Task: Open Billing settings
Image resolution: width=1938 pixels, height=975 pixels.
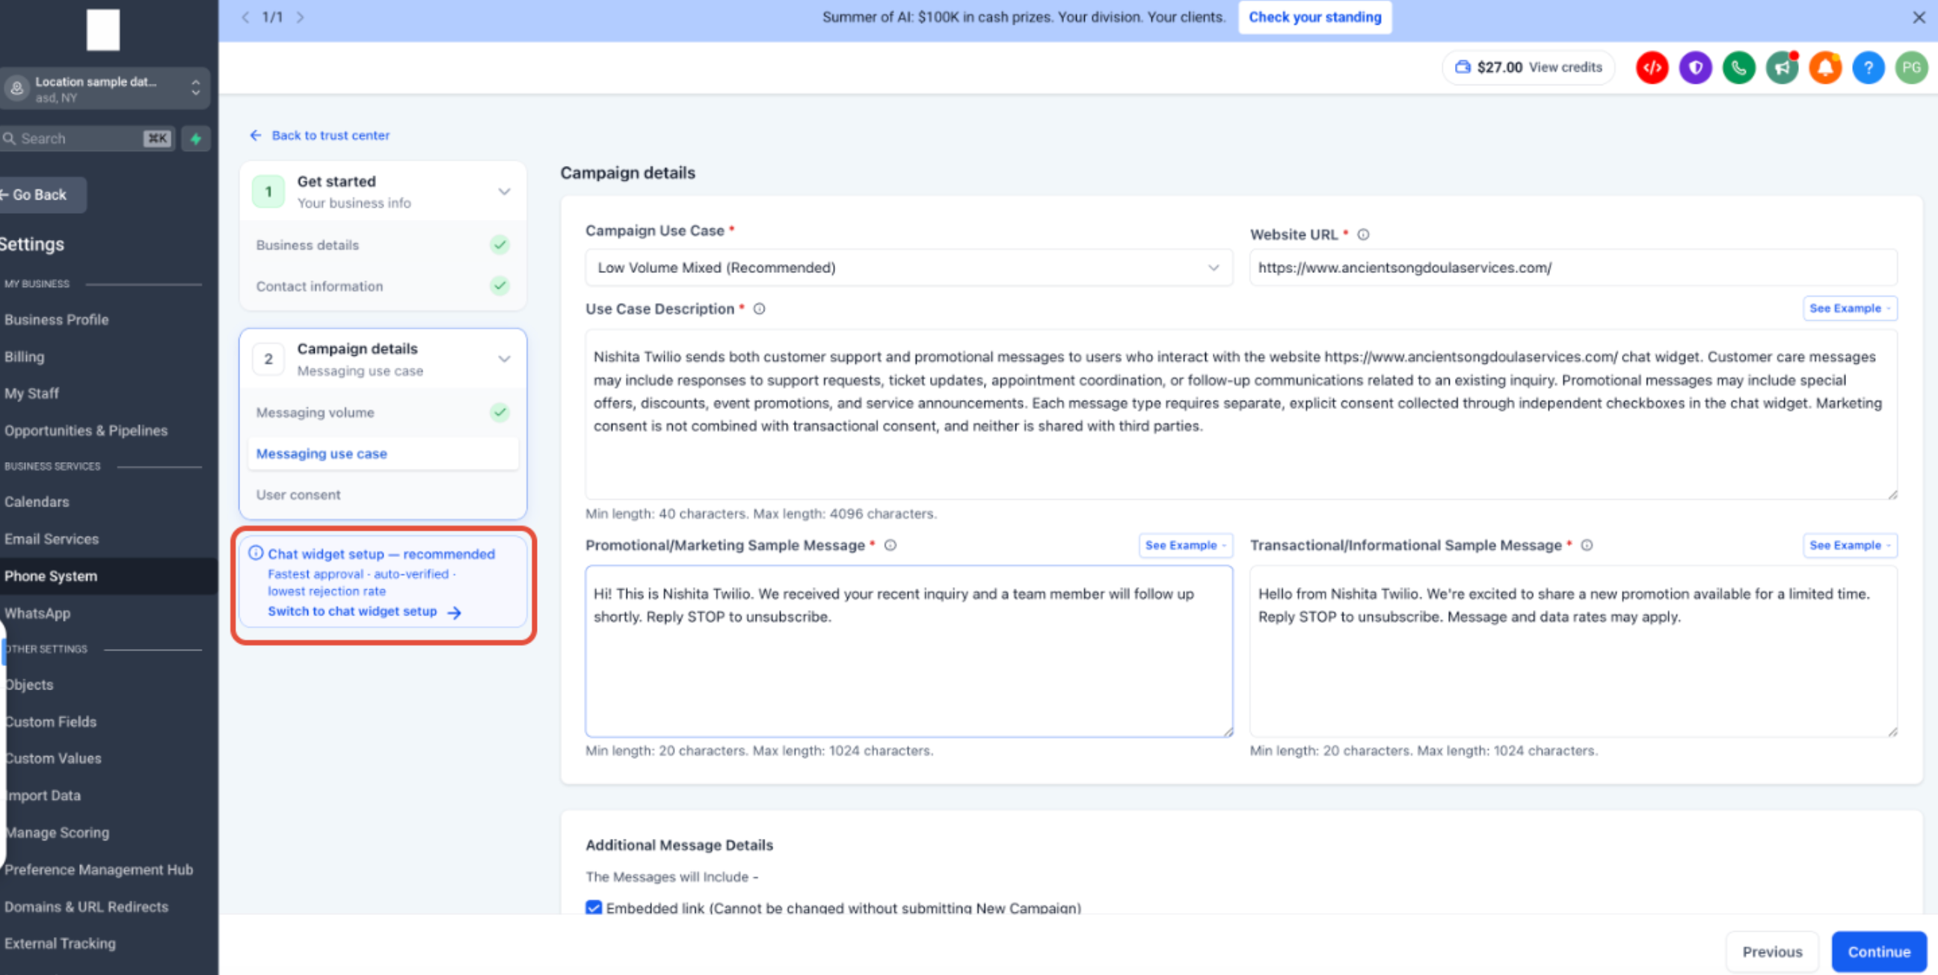Action: point(25,357)
